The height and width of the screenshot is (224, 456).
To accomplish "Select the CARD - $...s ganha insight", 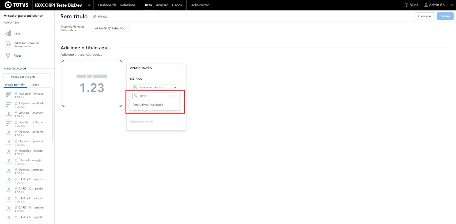I will coord(25,217).
